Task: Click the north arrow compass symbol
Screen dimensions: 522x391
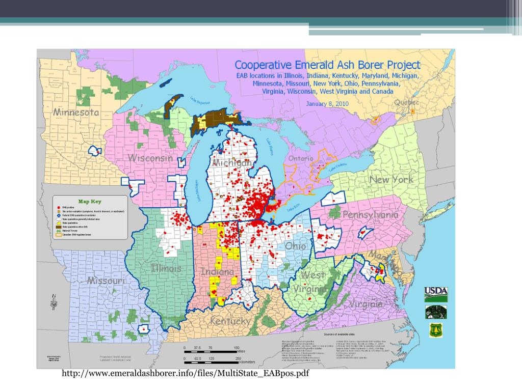Action: [x=53, y=302]
